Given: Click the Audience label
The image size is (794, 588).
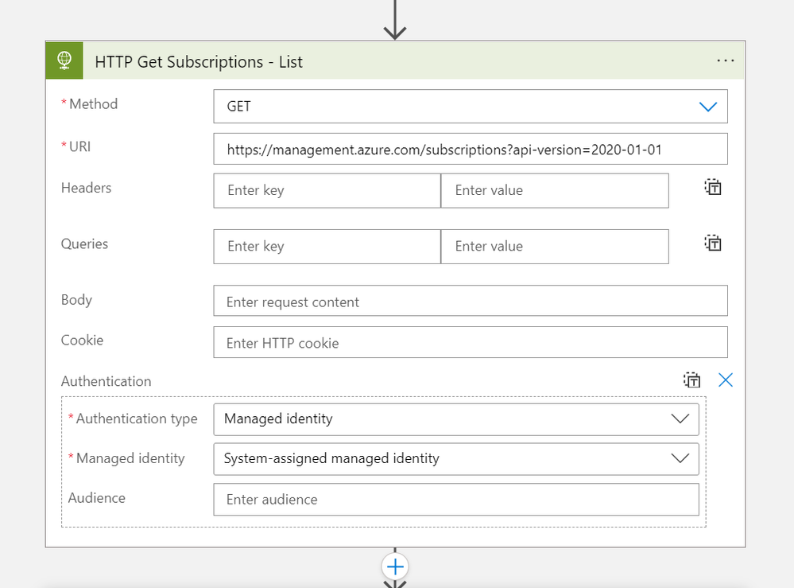Looking at the screenshot, I should (97, 498).
